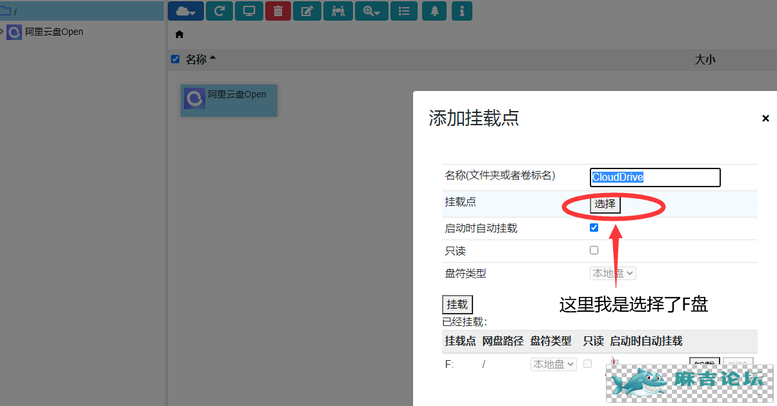This screenshot has width=777, height=406.
Task: Open the 盘符类型 本地盘 dropdown in form
Action: (x=613, y=273)
